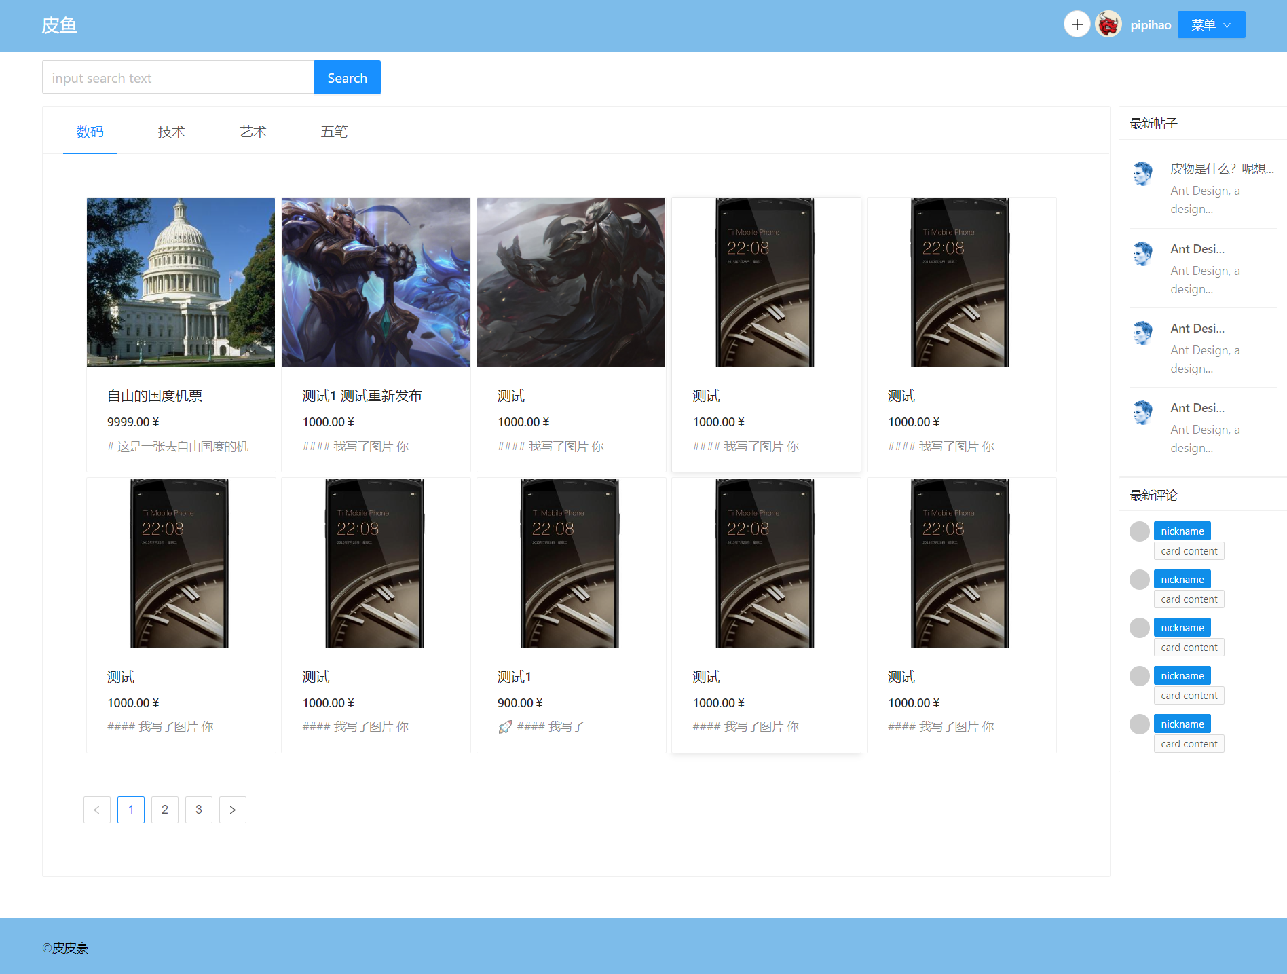The width and height of the screenshot is (1287, 974).
Task: Switch to the 五笔 tab
Action: coord(335,132)
